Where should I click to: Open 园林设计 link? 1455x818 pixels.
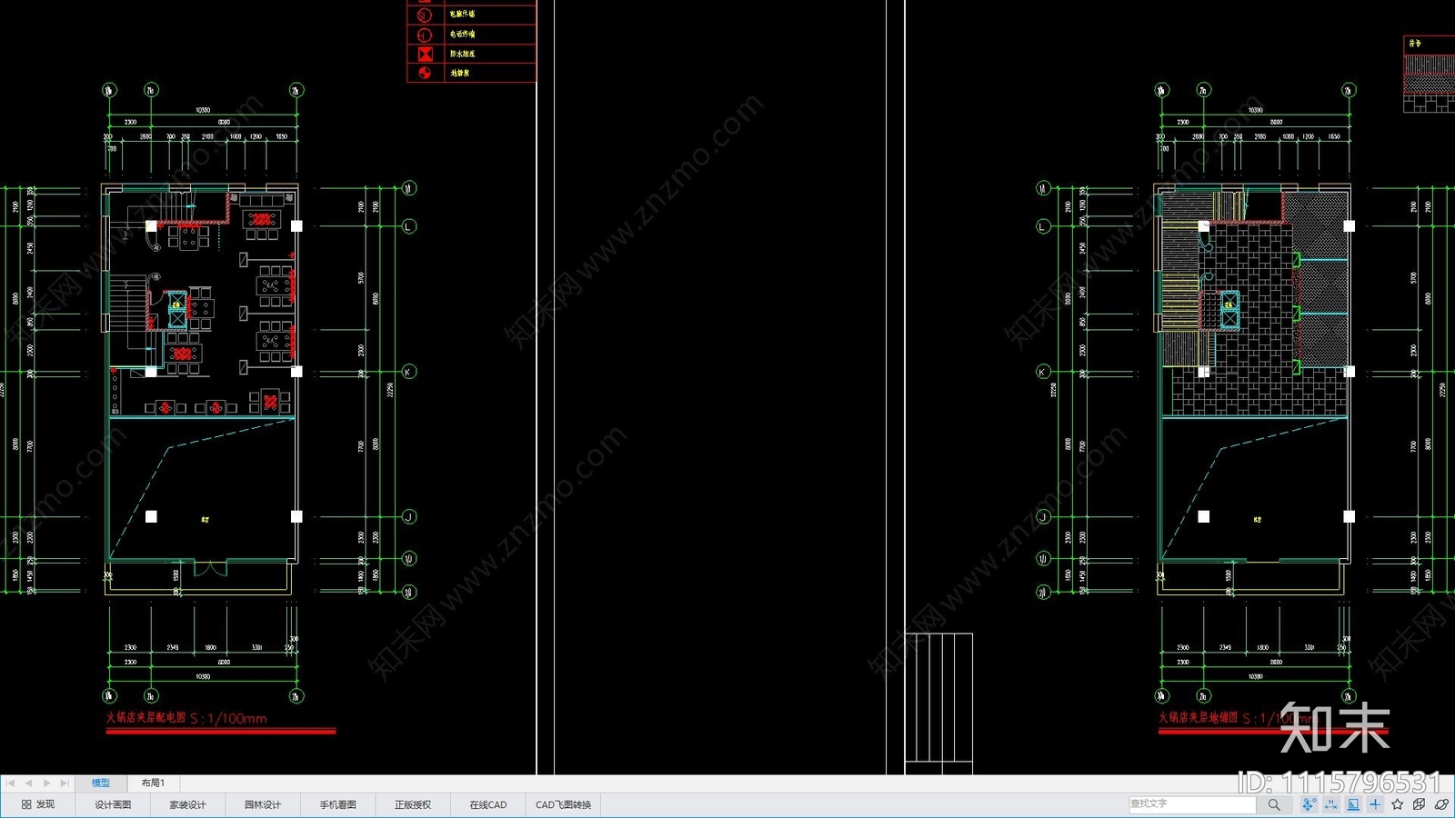pyautogui.click(x=263, y=804)
